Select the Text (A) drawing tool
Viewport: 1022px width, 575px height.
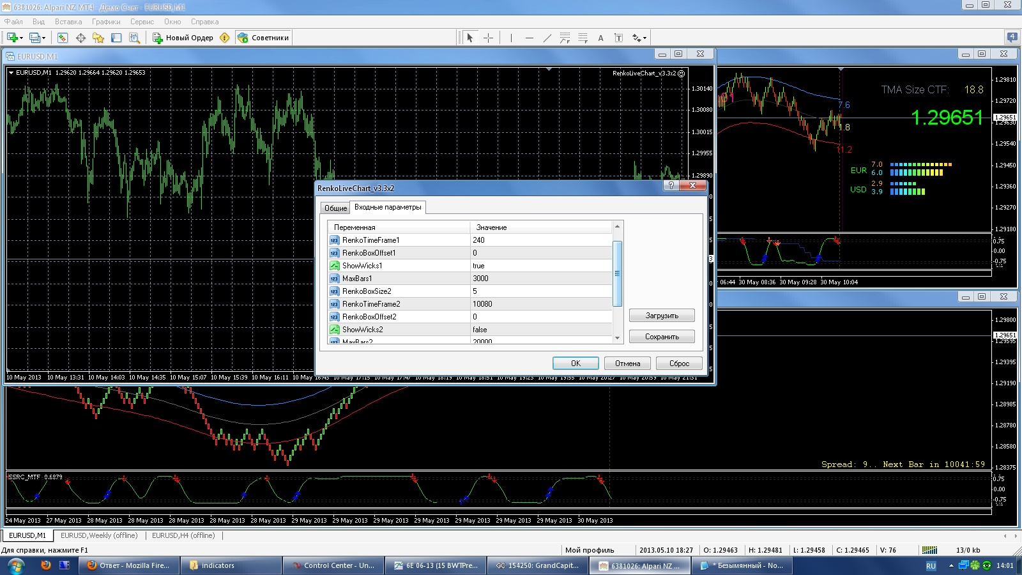tap(600, 38)
